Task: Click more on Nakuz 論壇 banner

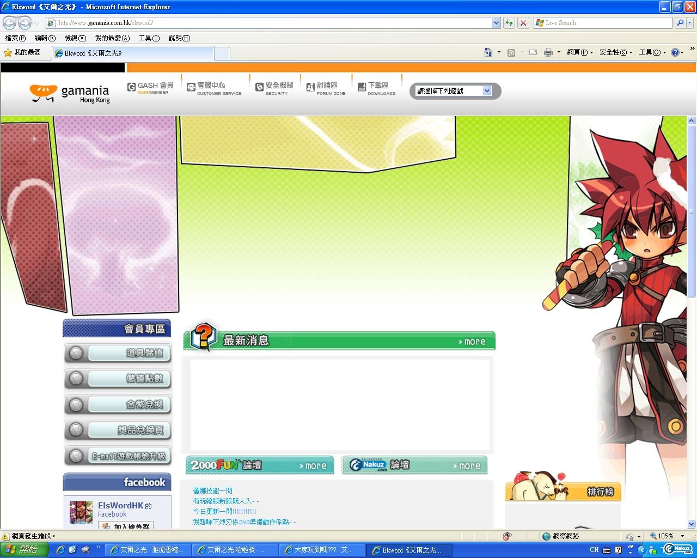Action: click(x=467, y=466)
